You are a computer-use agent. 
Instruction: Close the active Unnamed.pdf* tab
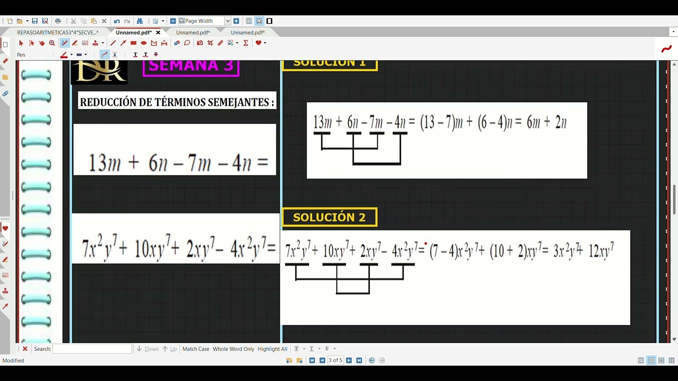click(x=158, y=33)
